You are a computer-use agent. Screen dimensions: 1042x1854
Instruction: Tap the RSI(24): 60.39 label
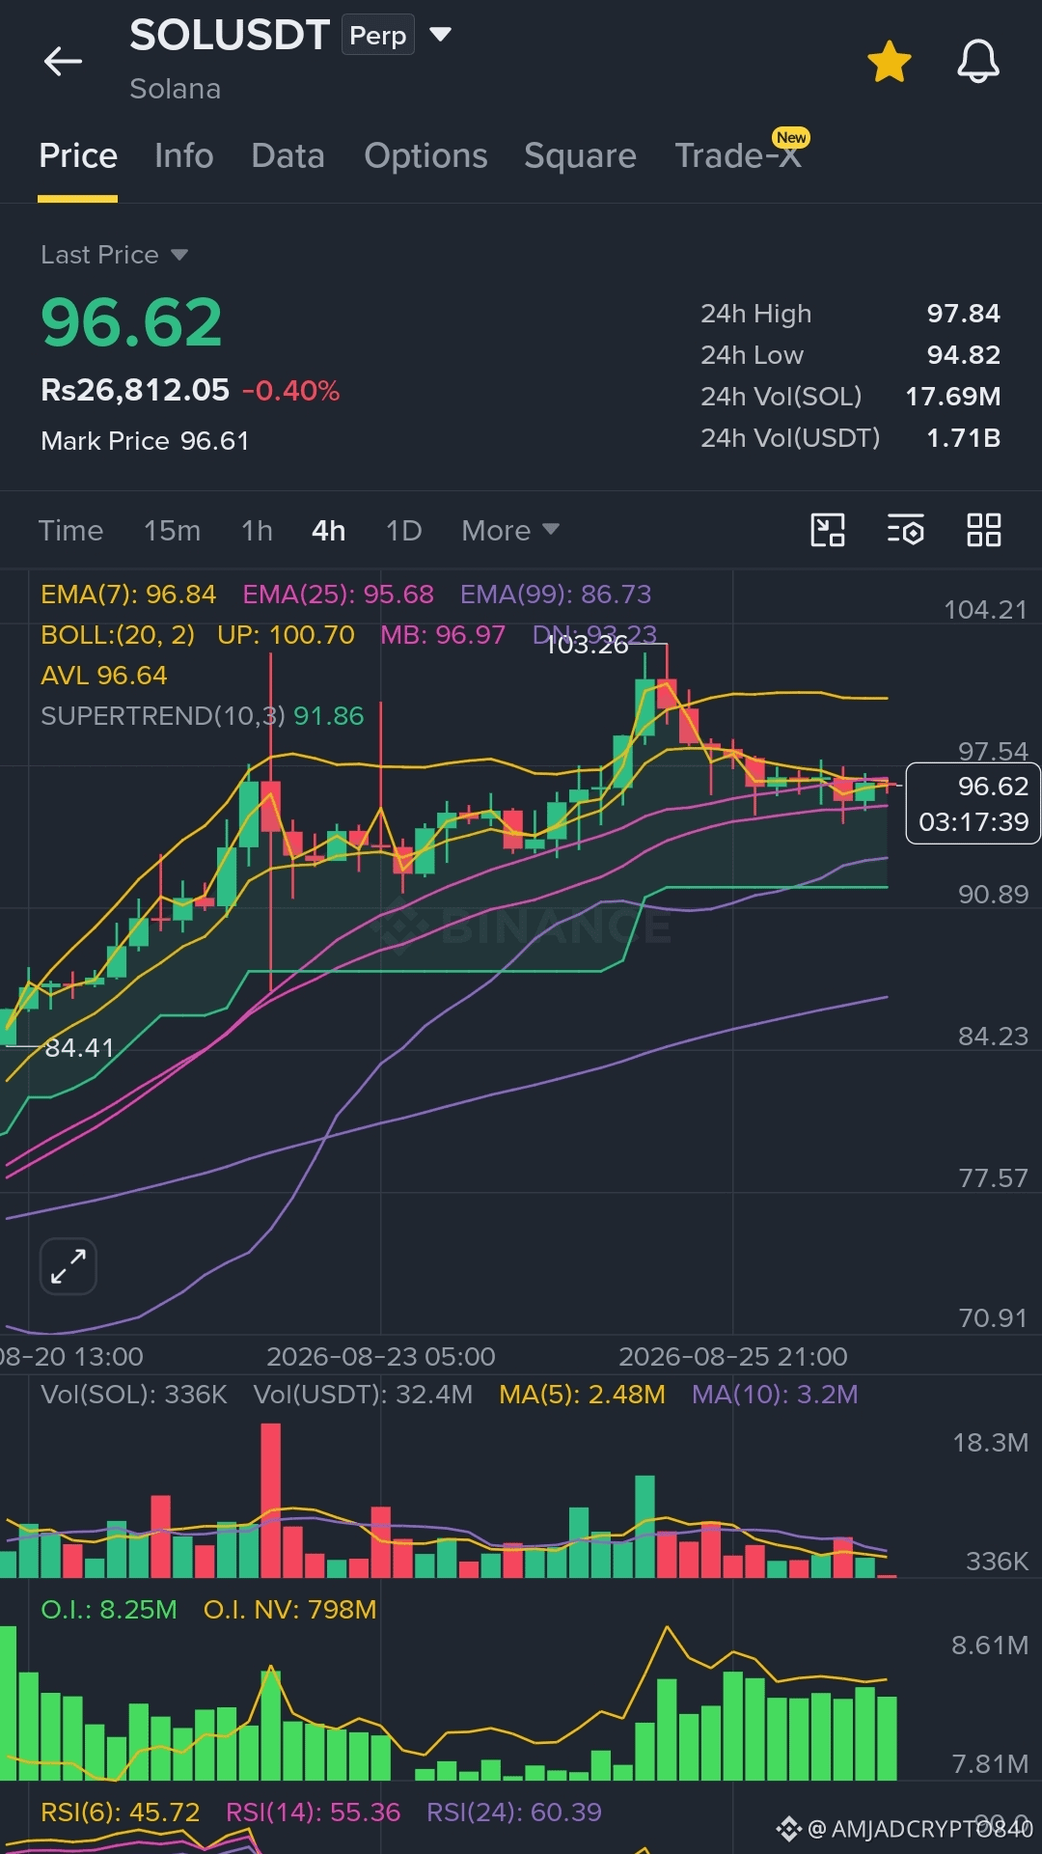click(x=513, y=1812)
